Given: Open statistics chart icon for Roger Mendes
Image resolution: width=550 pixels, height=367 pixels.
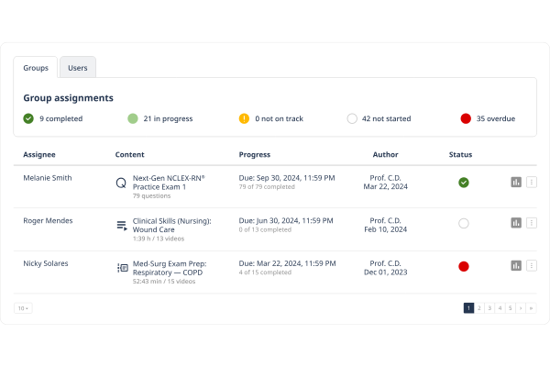Looking at the screenshot, I should tap(516, 223).
